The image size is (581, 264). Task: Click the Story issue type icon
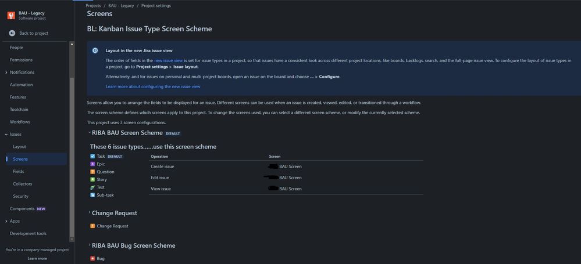pyautogui.click(x=92, y=179)
